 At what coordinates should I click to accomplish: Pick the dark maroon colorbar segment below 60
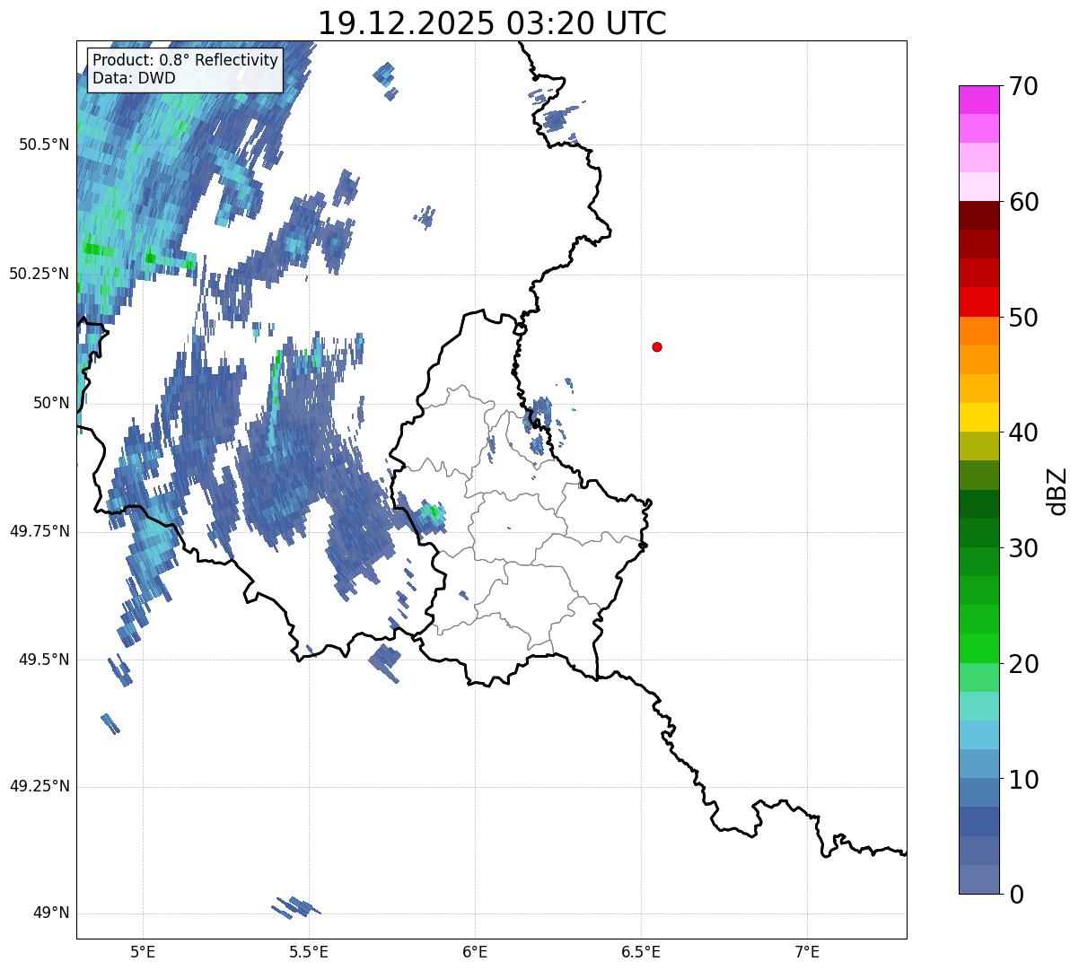tap(978, 215)
